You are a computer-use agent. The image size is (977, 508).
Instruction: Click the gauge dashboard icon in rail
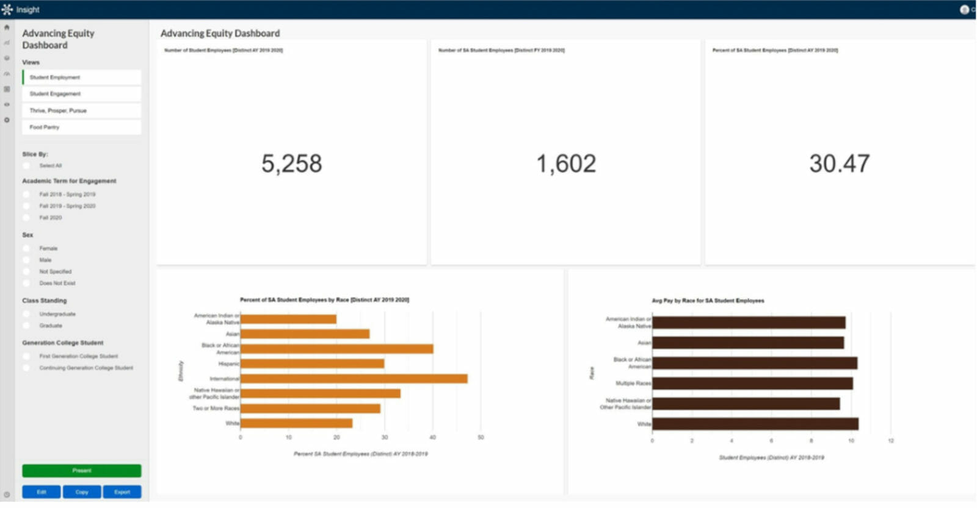[x=7, y=74]
